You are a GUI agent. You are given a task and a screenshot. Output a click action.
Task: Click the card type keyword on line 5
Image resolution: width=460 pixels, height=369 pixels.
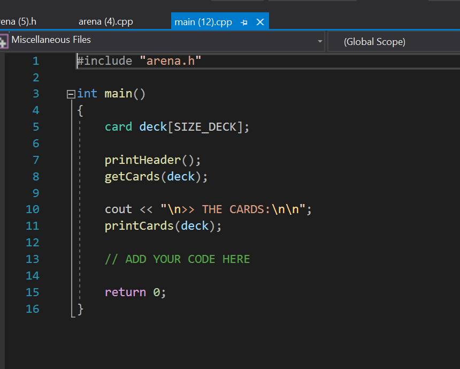point(118,126)
